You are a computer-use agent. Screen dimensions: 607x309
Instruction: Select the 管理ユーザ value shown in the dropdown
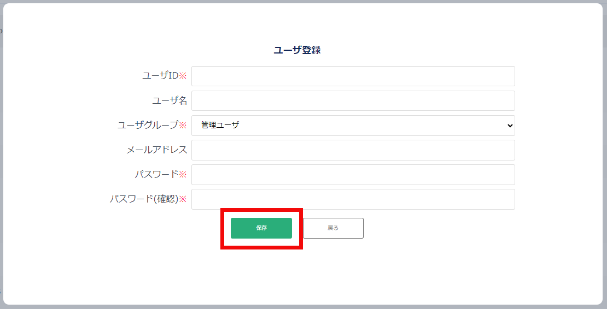point(220,125)
